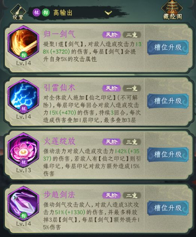Select the 步趋剑法 purple crystal skill icon

tap(23, 204)
